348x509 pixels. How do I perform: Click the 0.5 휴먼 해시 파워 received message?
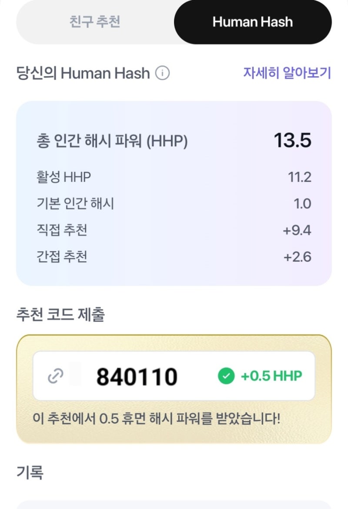coord(156,418)
